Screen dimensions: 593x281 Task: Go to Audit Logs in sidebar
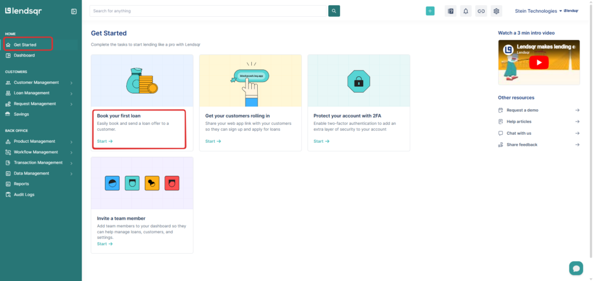pyautogui.click(x=24, y=194)
